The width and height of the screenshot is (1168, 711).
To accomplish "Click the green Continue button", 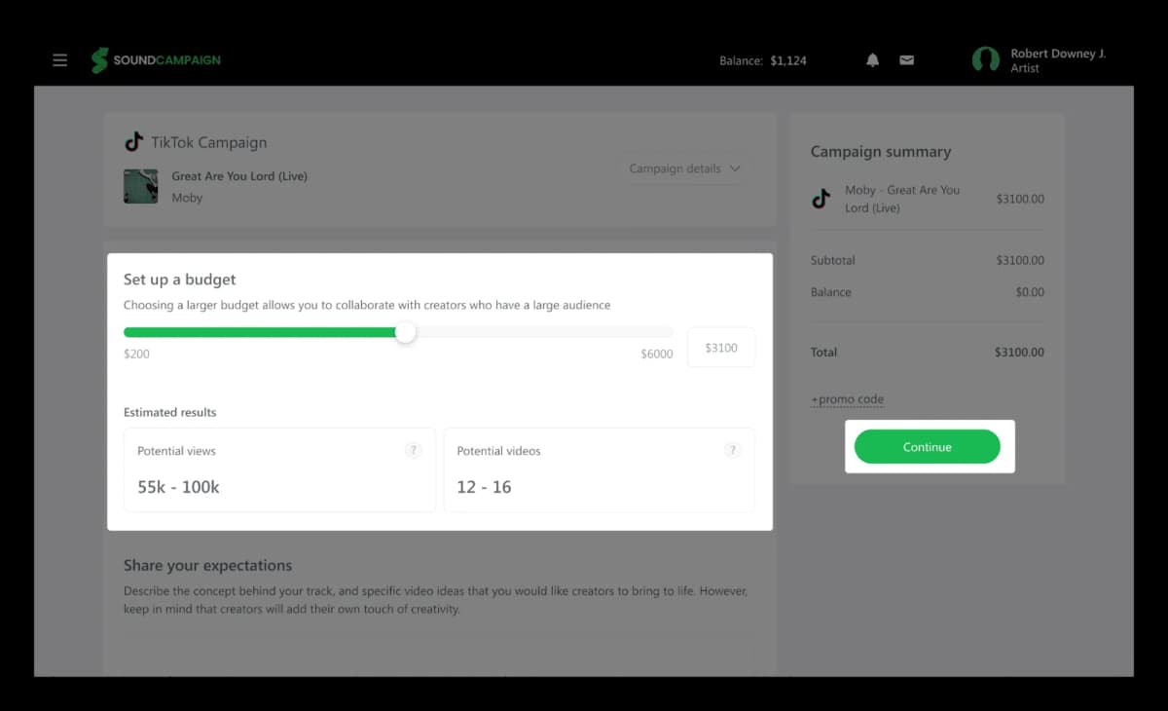I will (927, 447).
